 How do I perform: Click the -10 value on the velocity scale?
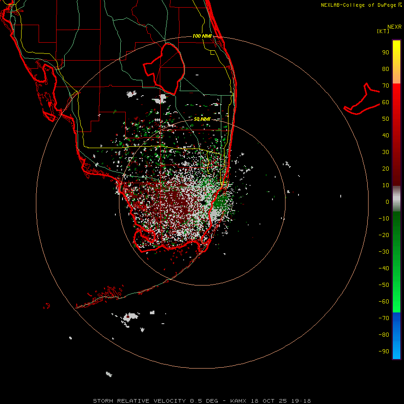click(384, 219)
